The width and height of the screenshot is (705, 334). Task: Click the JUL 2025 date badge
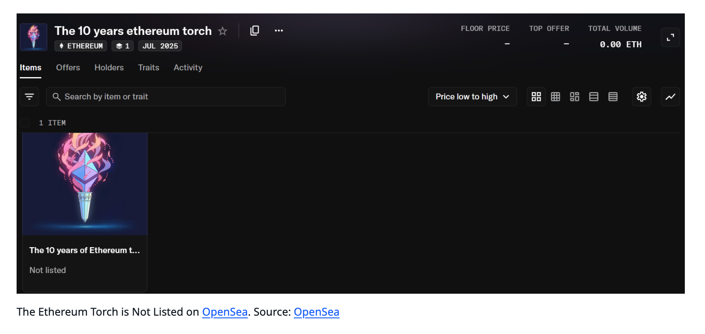point(160,46)
